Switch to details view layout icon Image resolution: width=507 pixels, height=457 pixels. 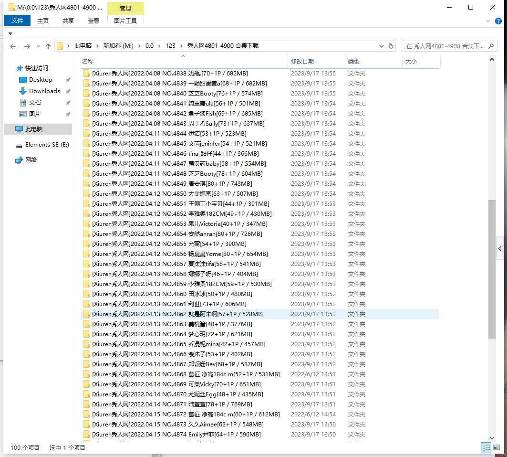(486, 447)
